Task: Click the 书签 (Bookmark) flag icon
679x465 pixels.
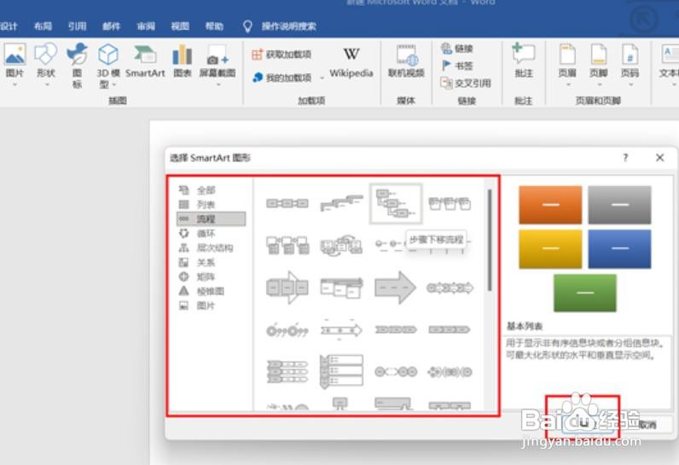Action: click(x=446, y=66)
